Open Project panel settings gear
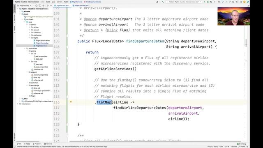 coord(48,5)
